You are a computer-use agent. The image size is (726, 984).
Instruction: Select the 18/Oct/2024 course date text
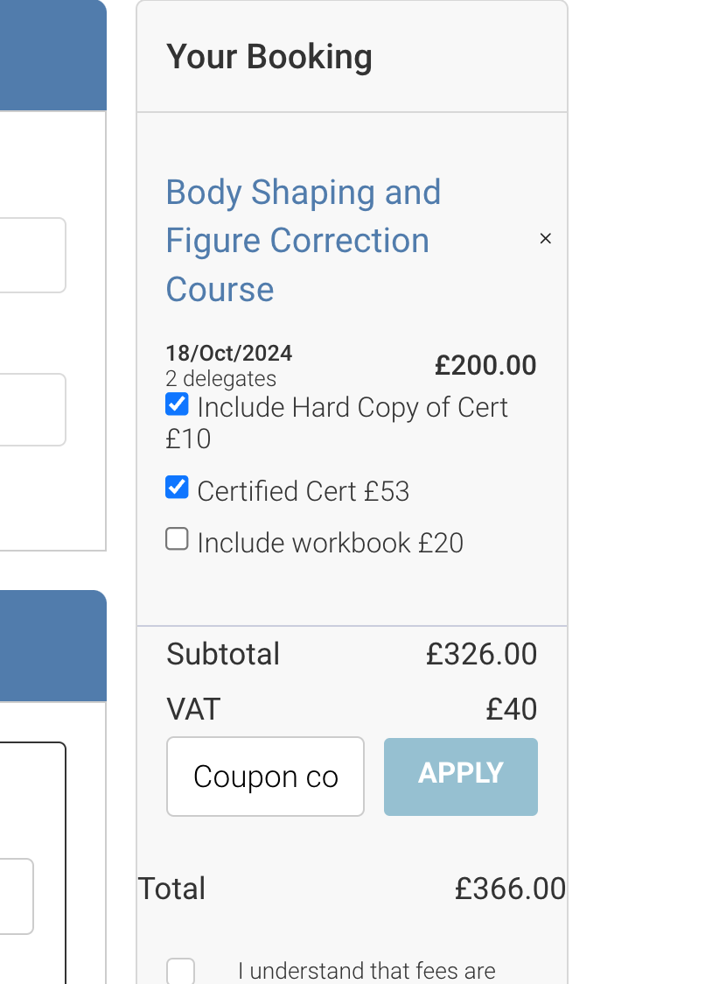coord(229,354)
